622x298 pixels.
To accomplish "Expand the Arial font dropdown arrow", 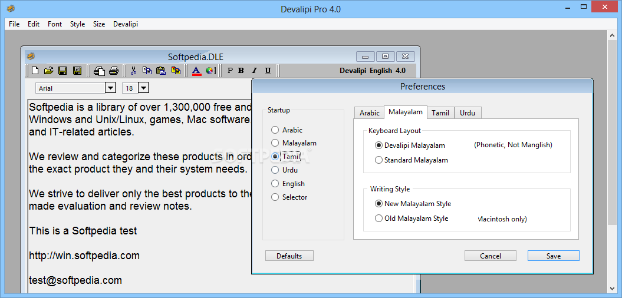I will [110, 88].
